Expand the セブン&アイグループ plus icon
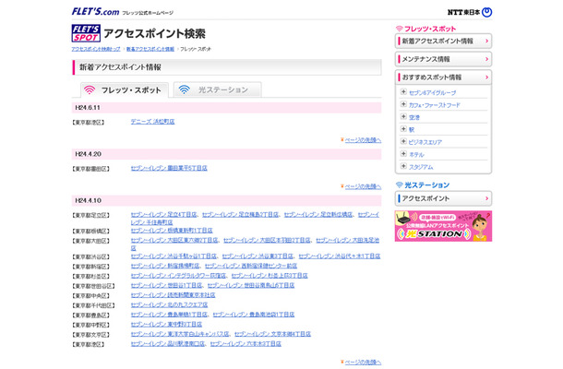The width and height of the screenshot is (563, 369). tap(403, 92)
